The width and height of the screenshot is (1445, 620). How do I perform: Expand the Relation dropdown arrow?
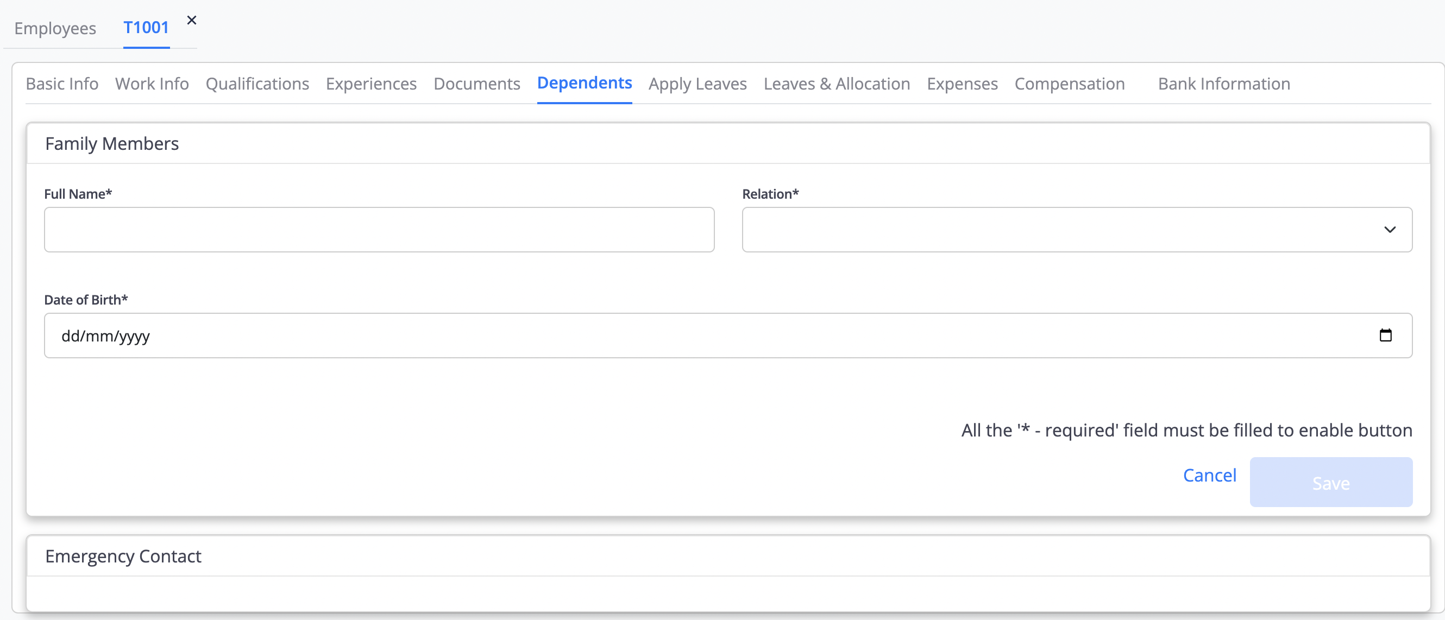tap(1390, 230)
